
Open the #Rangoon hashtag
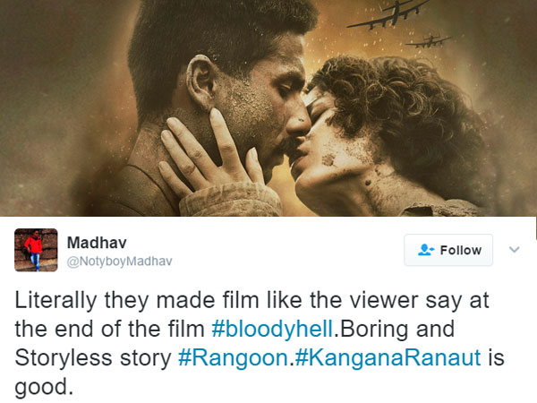coord(234,357)
